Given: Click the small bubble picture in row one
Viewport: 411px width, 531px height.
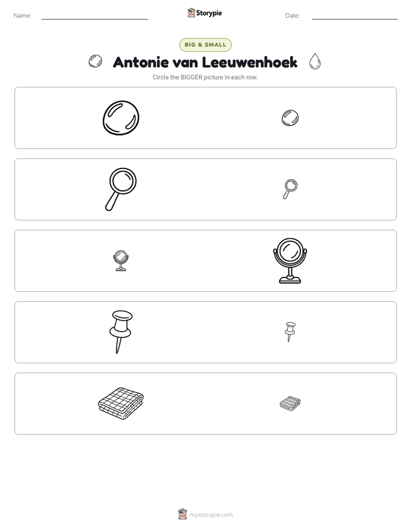Looking at the screenshot, I should click(x=290, y=118).
